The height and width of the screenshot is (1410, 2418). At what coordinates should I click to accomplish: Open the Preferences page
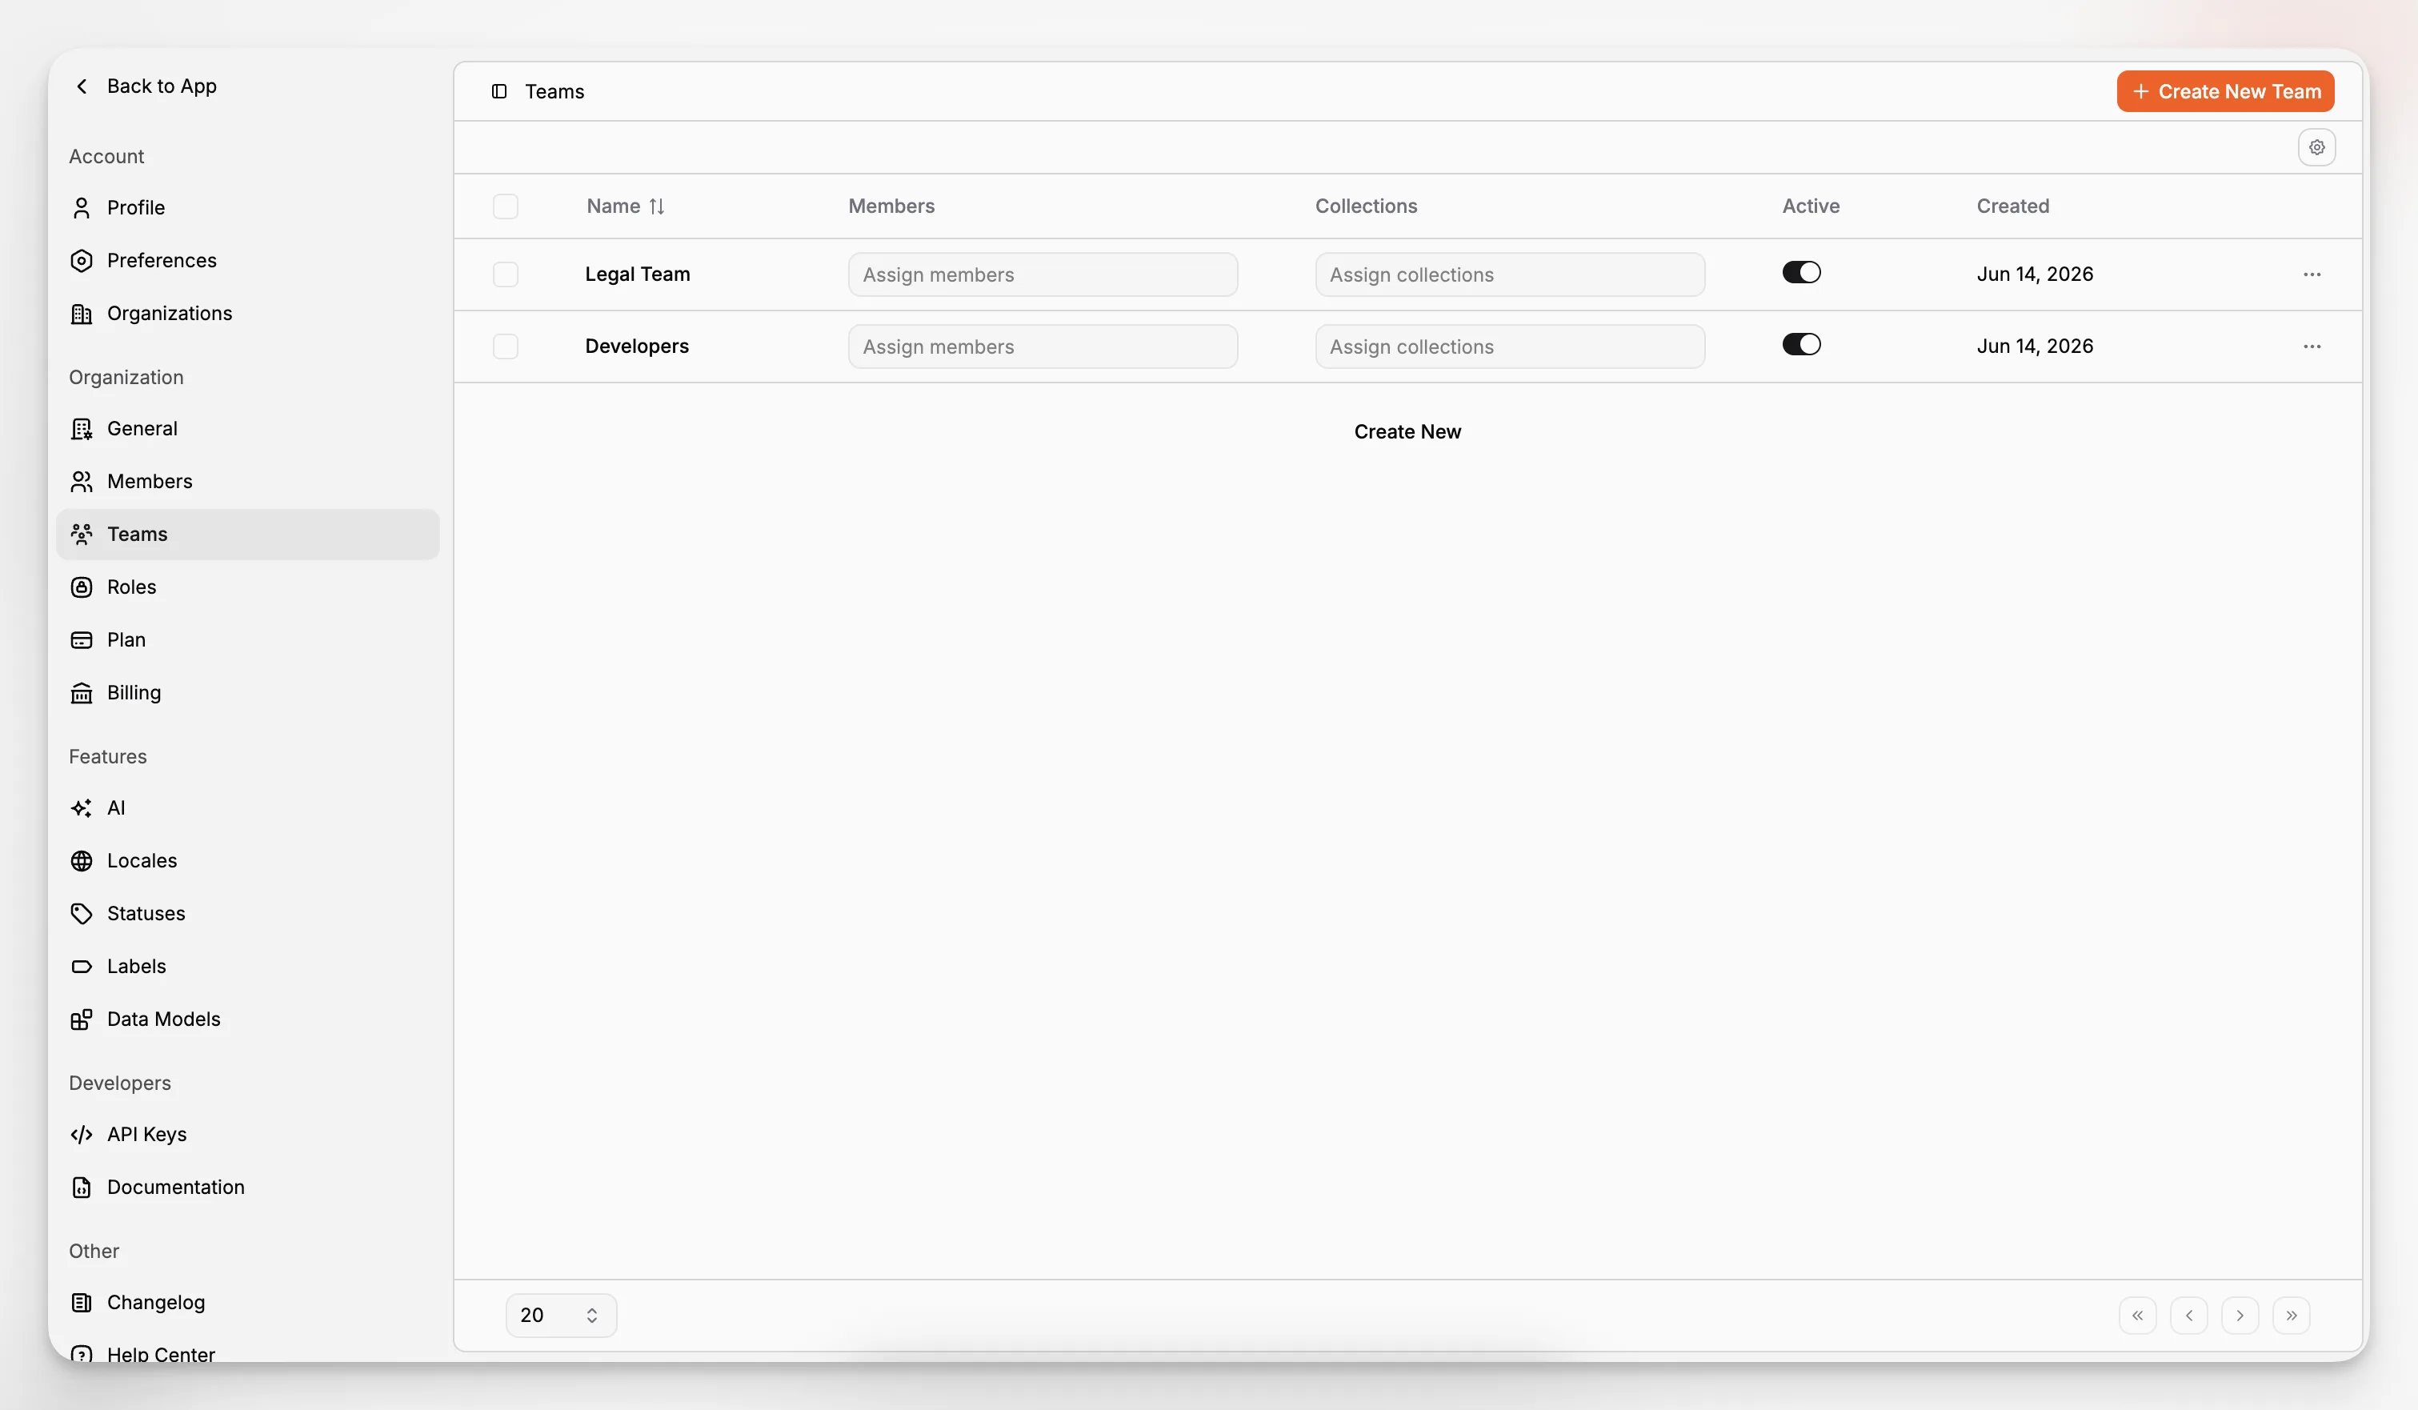249,261
